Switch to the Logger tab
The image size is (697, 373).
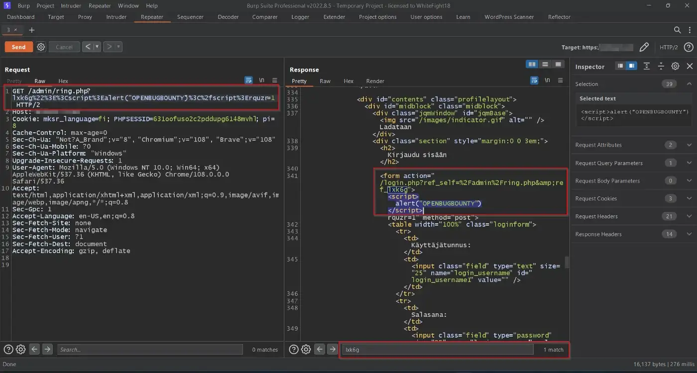click(x=300, y=17)
